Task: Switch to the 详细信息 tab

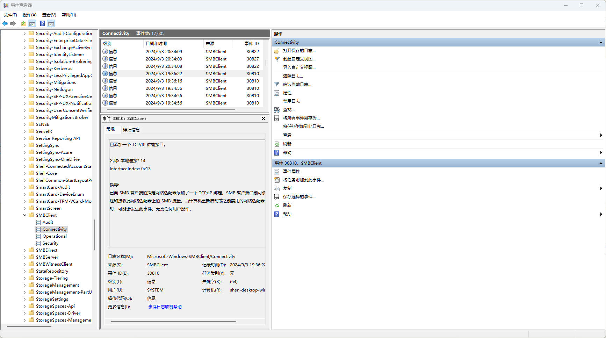Action: tap(131, 130)
